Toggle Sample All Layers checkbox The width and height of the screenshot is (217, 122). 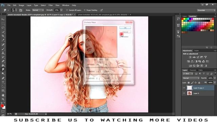(67, 10)
